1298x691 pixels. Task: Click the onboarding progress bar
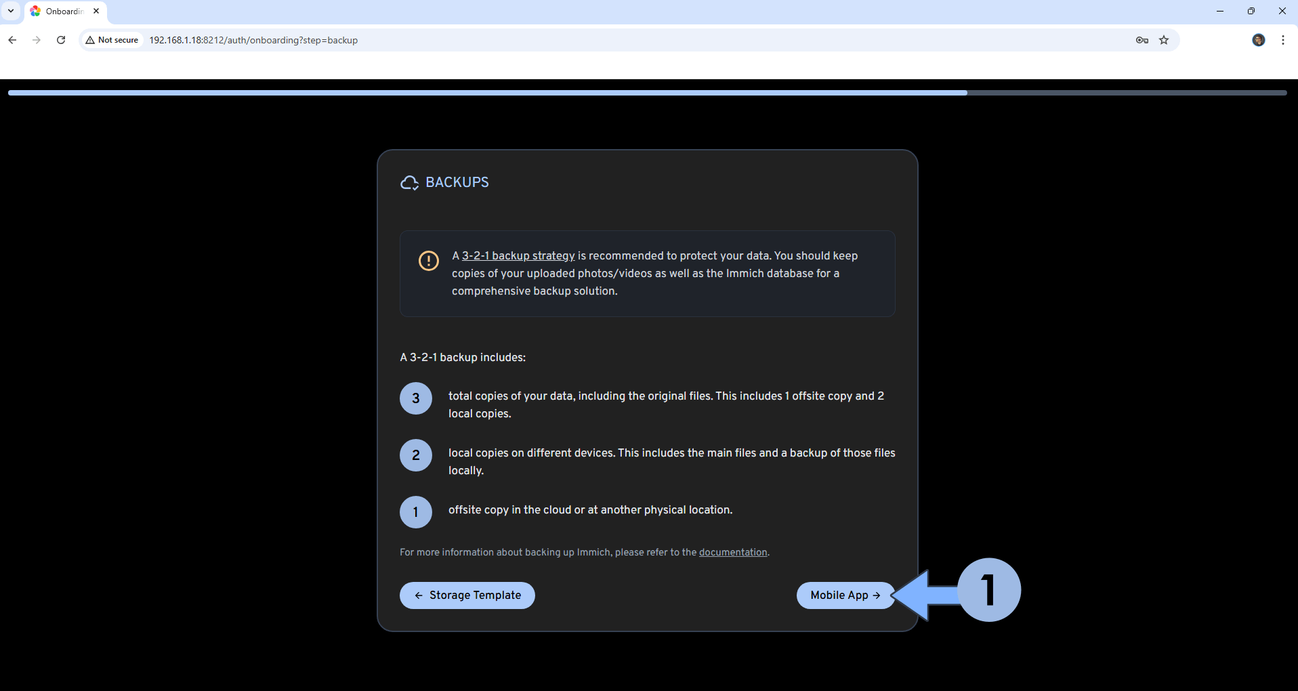[647, 93]
